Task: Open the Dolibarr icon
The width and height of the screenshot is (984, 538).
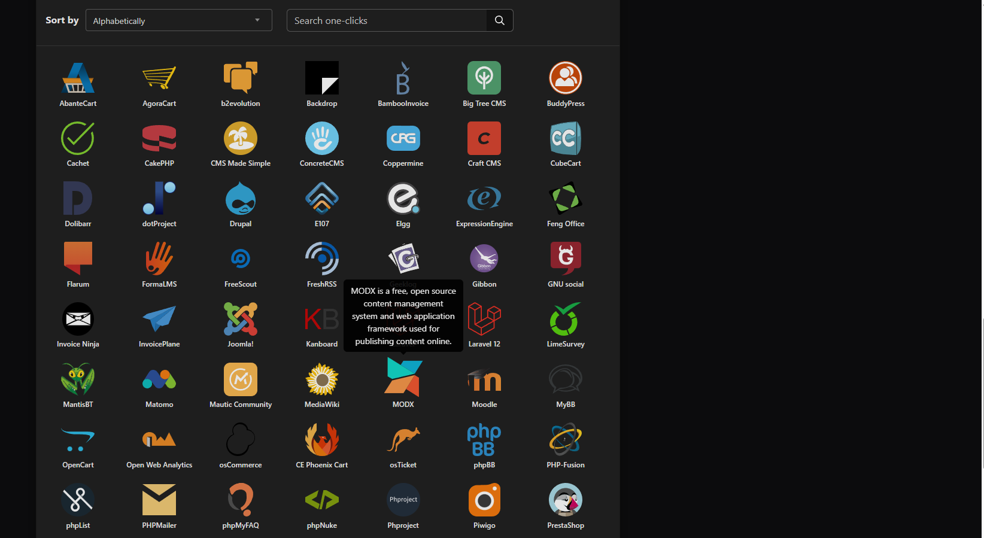Action: pyautogui.click(x=78, y=199)
